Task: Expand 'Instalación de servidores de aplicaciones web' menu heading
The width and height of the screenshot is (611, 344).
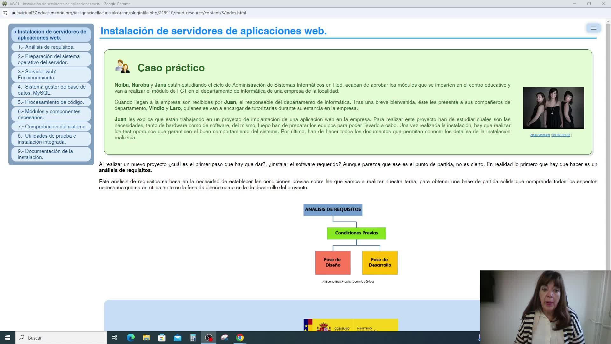Action: [52, 35]
